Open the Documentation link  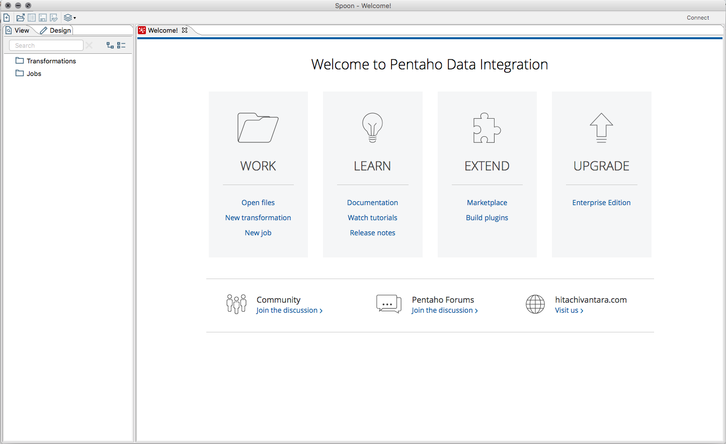372,203
